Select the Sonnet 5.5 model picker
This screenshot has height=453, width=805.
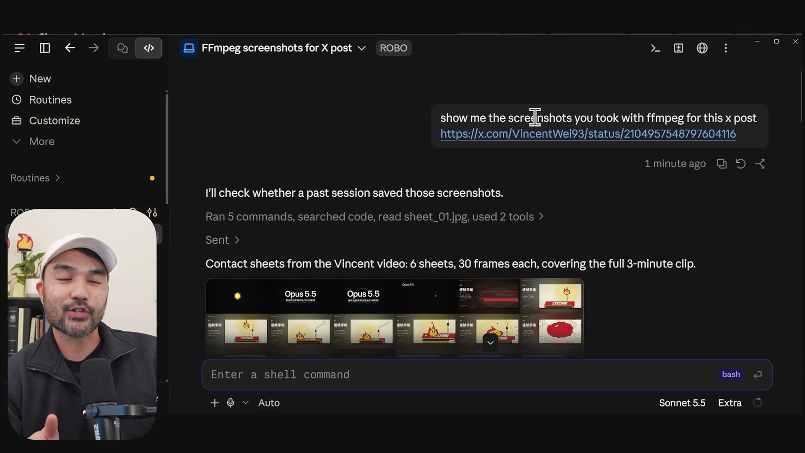682,403
